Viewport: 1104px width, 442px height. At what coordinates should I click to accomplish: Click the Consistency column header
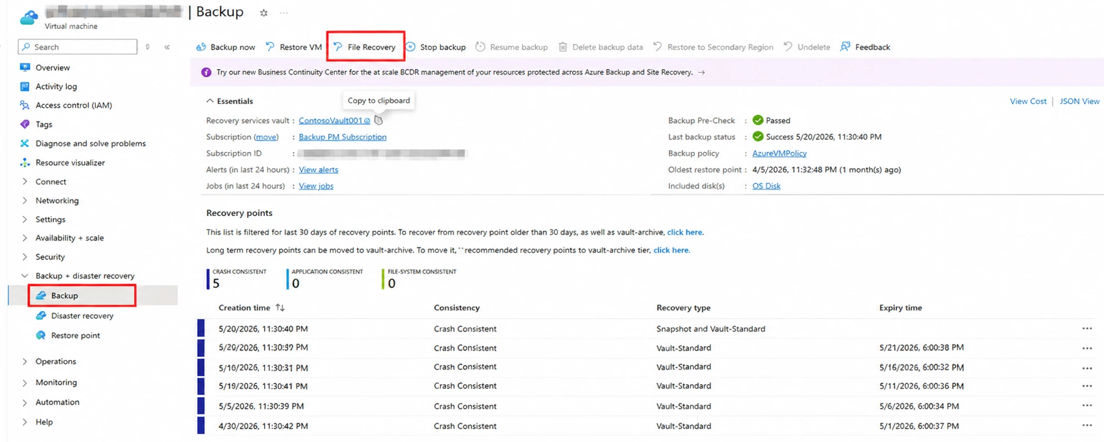coord(456,308)
